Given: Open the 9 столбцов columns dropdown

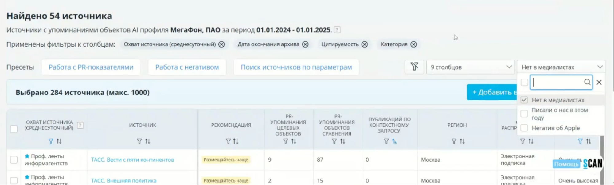Looking at the screenshot, I should (471, 67).
